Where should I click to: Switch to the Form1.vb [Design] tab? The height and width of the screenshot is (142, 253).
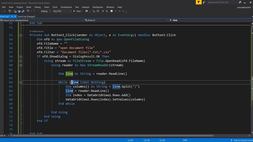(26, 17)
